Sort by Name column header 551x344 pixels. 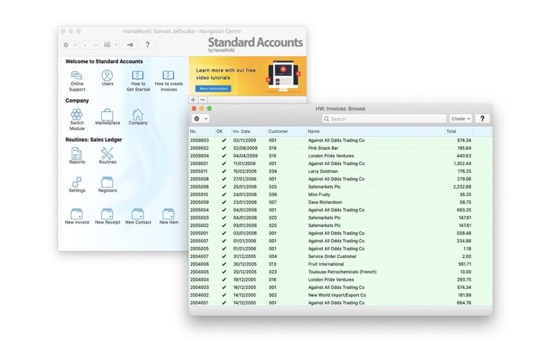[375, 131]
